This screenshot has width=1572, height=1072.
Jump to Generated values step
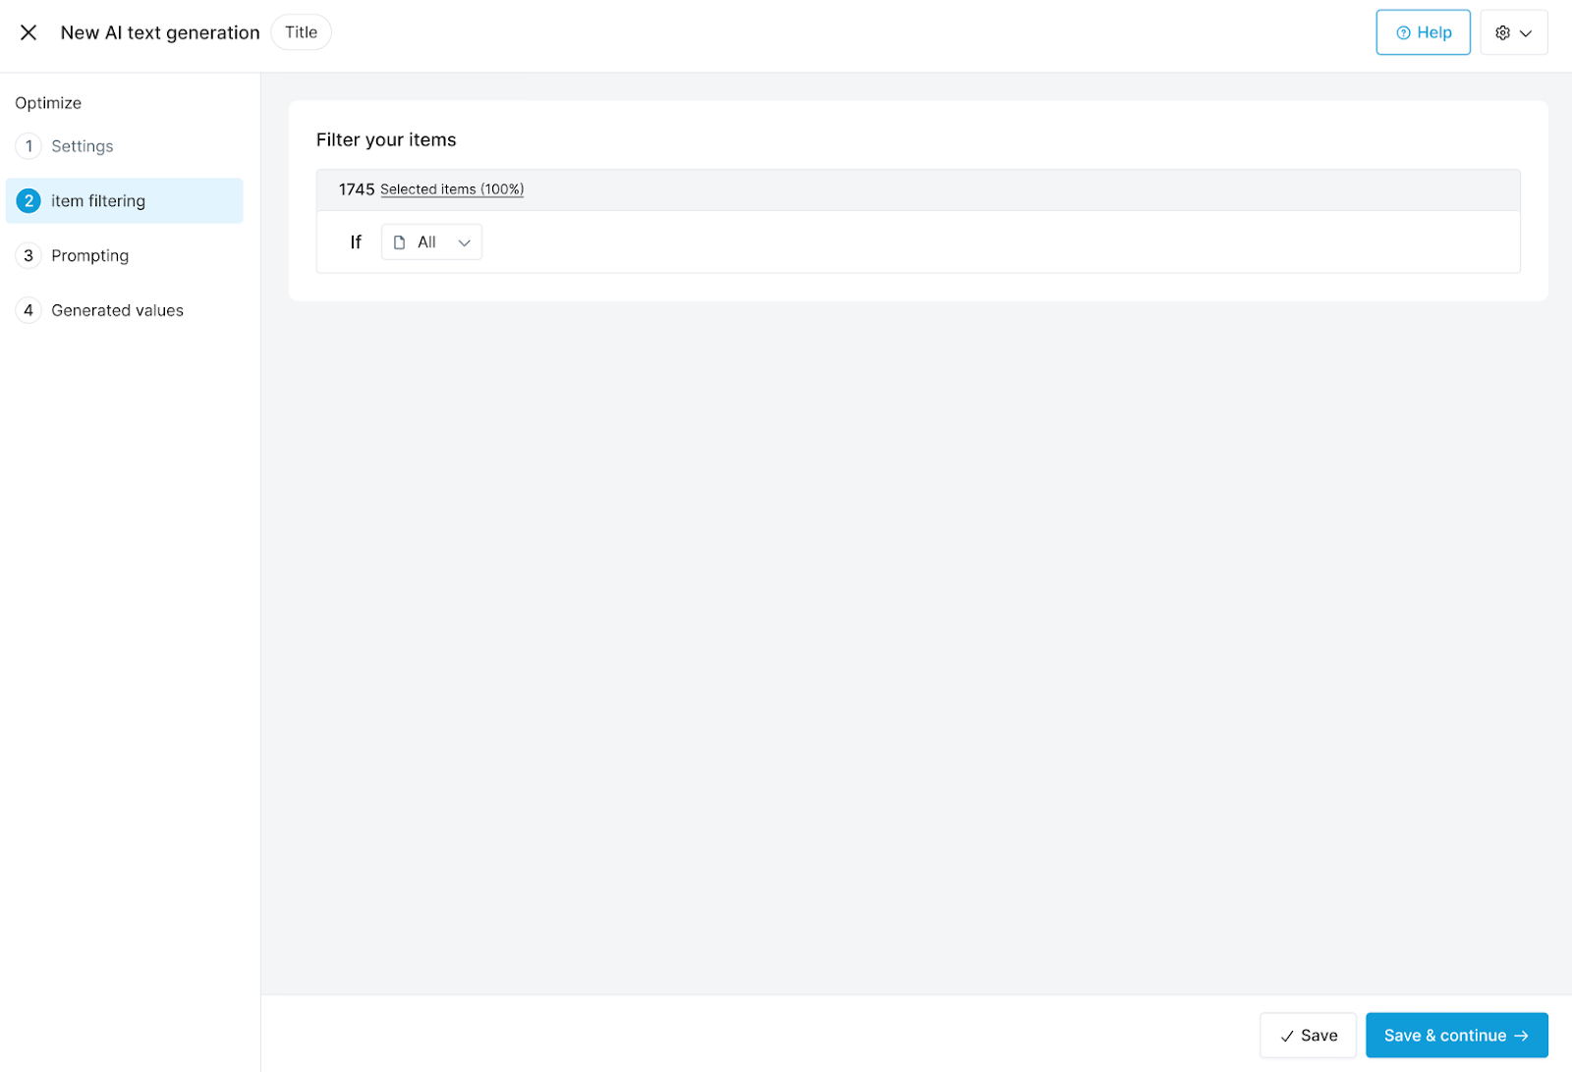click(x=118, y=311)
